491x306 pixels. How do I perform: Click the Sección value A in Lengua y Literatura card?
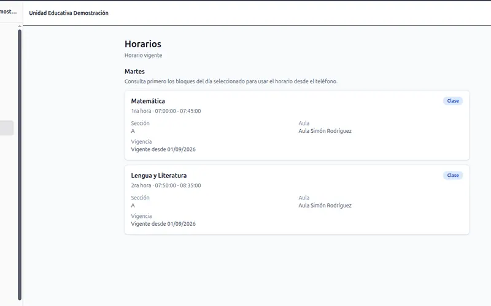click(133, 206)
